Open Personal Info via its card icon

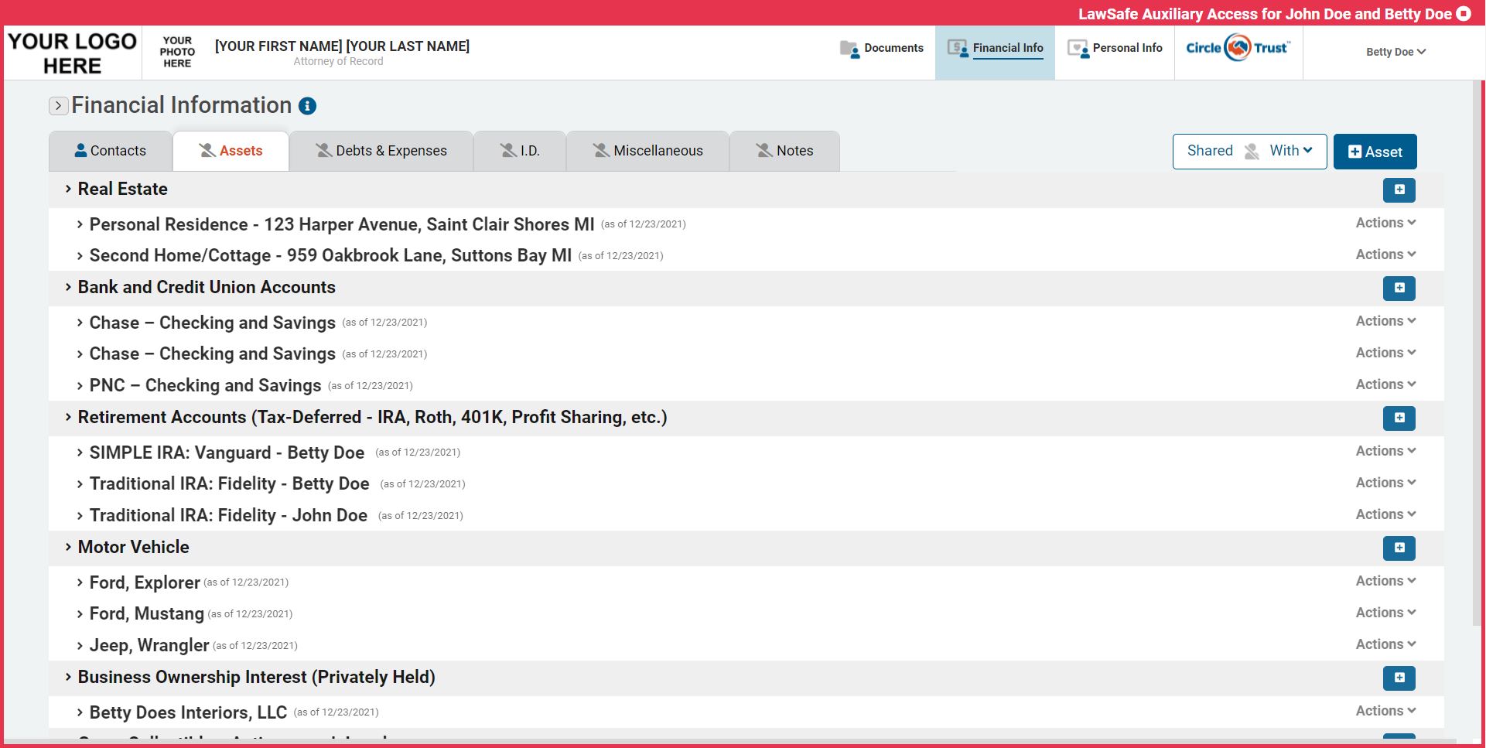(x=1077, y=48)
